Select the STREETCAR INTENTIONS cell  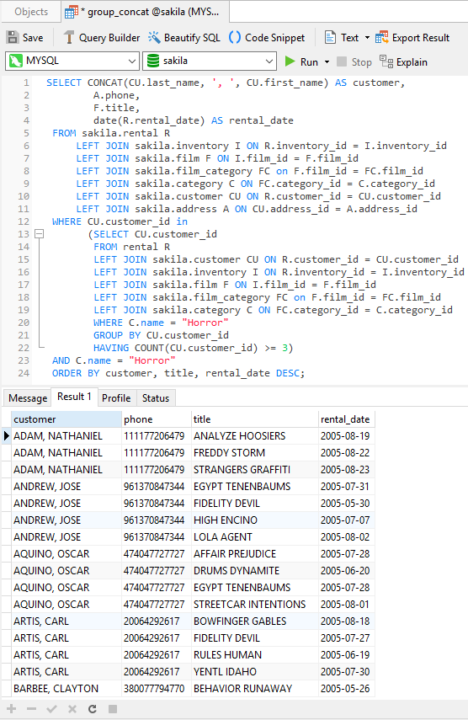pos(255,605)
